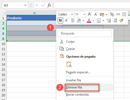Image resolution: width=130 pixels, height=100 pixels.
Task: Click the Select All corner triangle
Action: point(4,13)
